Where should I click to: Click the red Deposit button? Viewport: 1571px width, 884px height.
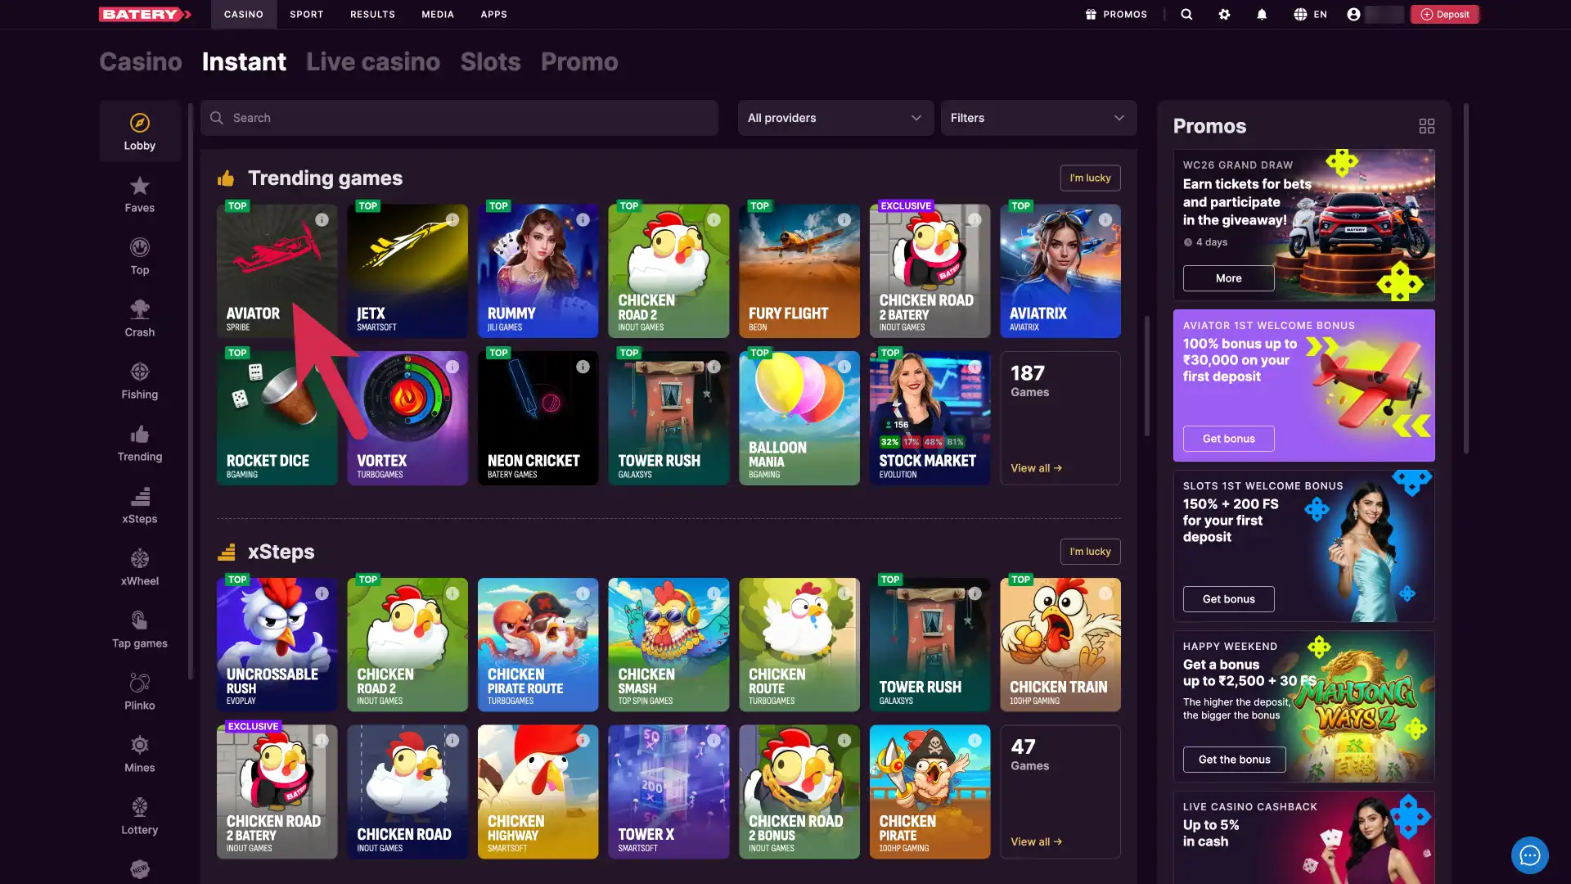point(1445,14)
